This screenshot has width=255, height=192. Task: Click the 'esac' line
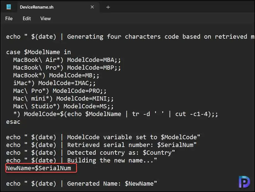pos(13,122)
